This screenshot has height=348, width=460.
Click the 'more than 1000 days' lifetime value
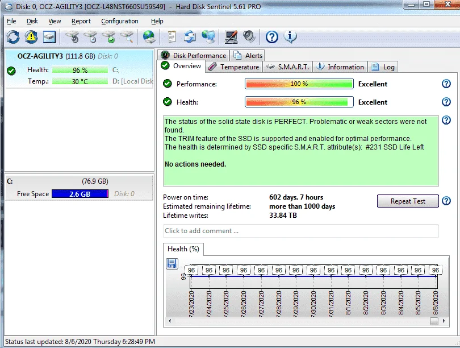[302, 206]
